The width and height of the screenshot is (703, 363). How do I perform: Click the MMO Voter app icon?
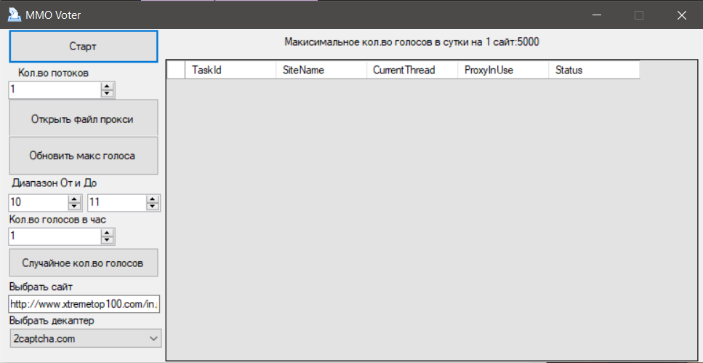13,15
